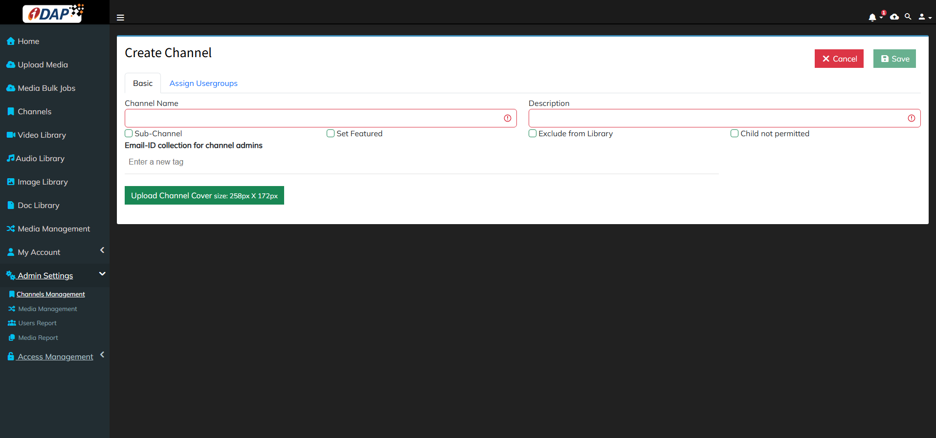
Task: Click the cloud upload icon in header
Action: 894,17
